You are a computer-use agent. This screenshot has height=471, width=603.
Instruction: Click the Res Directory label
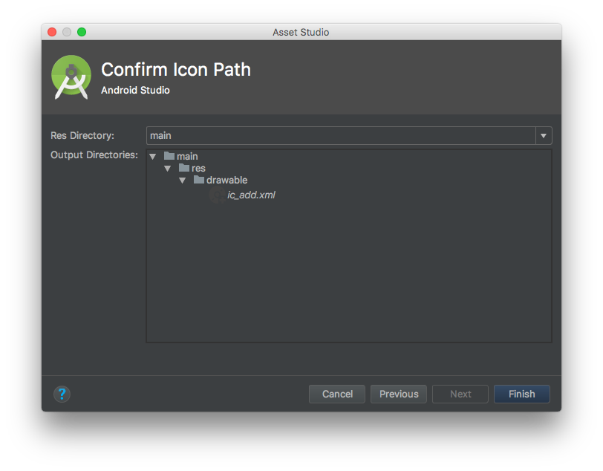pyautogui.click(x=82, y=135)
